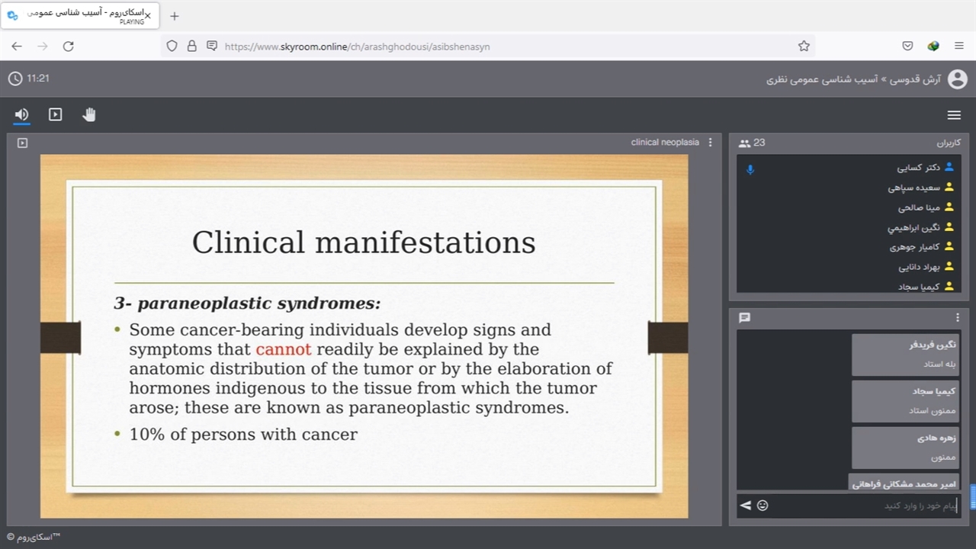Toggle the speaker audio icon

pyautogui.click(x=21, y=114)
